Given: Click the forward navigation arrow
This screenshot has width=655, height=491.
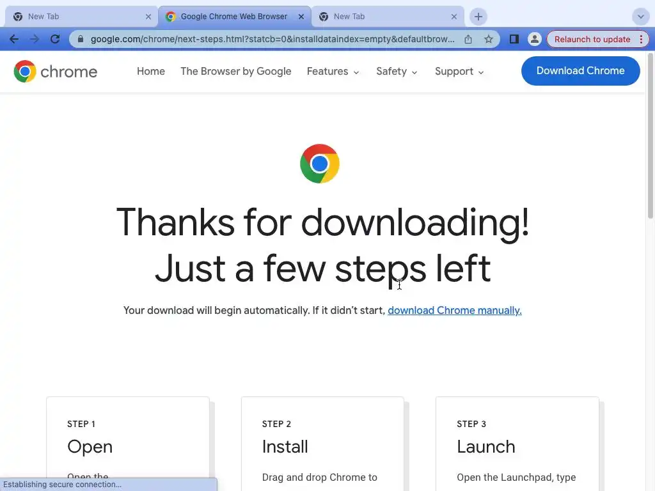Looking at the screenshot, I should (35, 39).
